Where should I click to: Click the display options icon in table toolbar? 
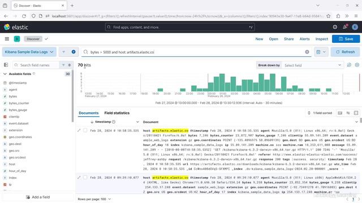(340, 113)
